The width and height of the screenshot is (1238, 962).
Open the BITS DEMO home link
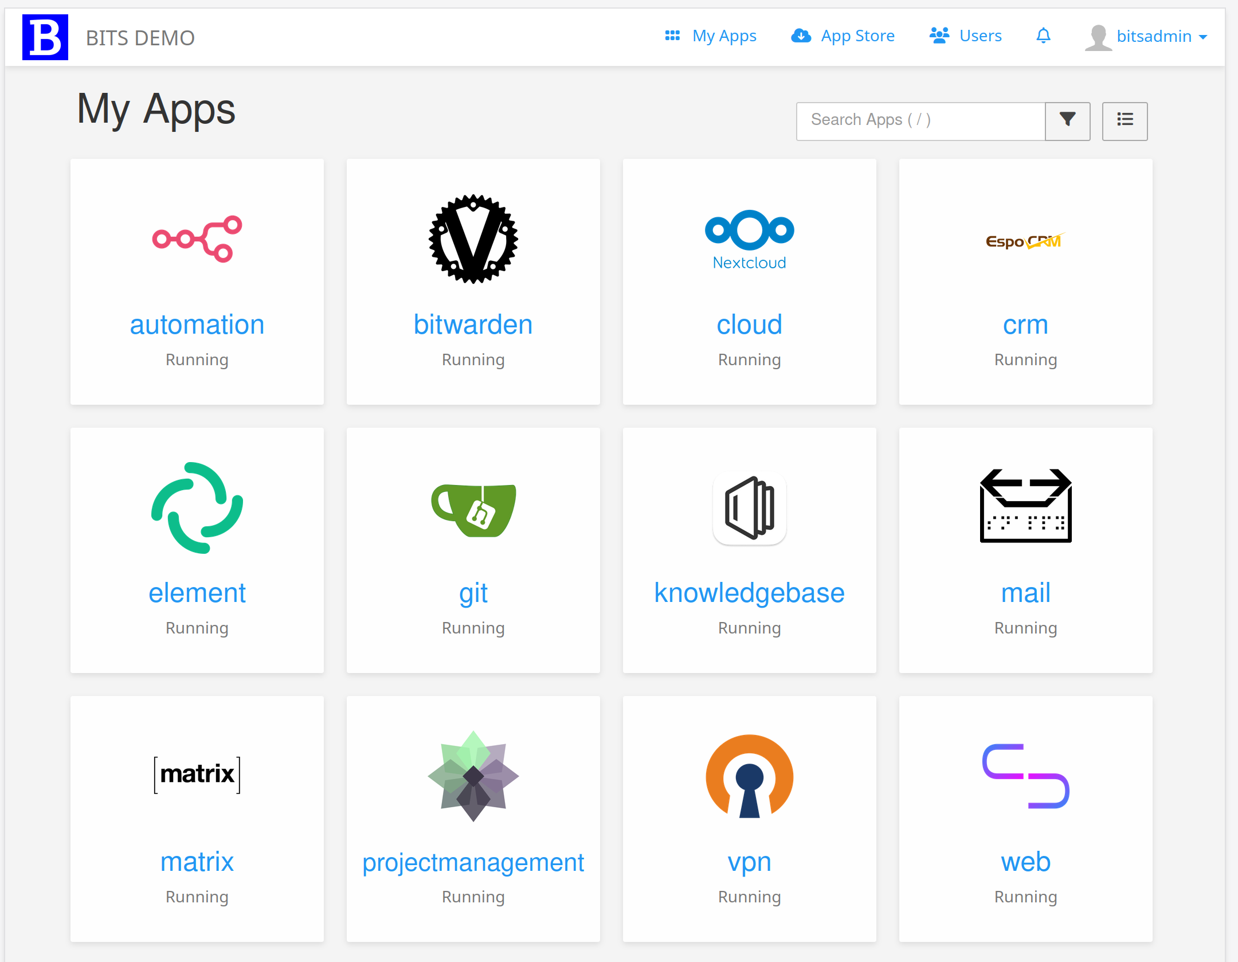pyautogui.click(x=140, y=38)
